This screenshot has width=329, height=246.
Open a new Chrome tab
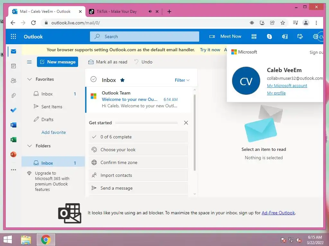coord(169,12)
